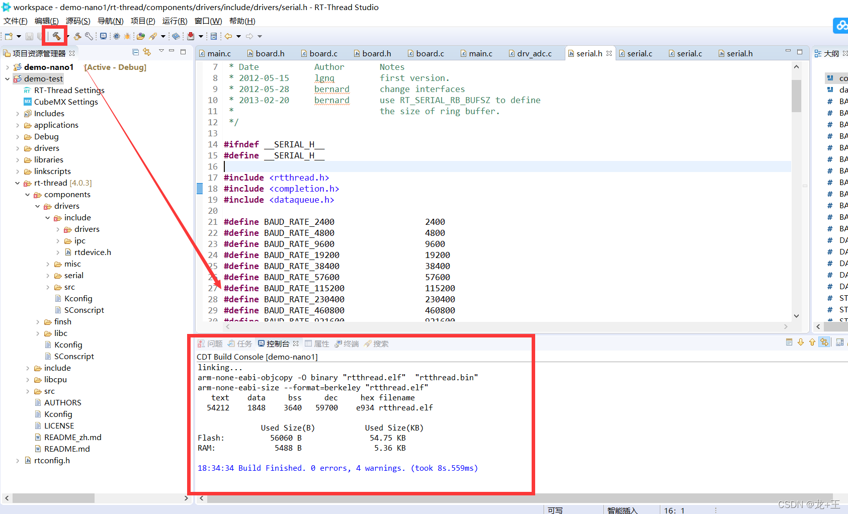Image resolution: width=848 pixels, height=514 pixels.
Task: Switch to the 问题 tab
Action: coord(210,344)
